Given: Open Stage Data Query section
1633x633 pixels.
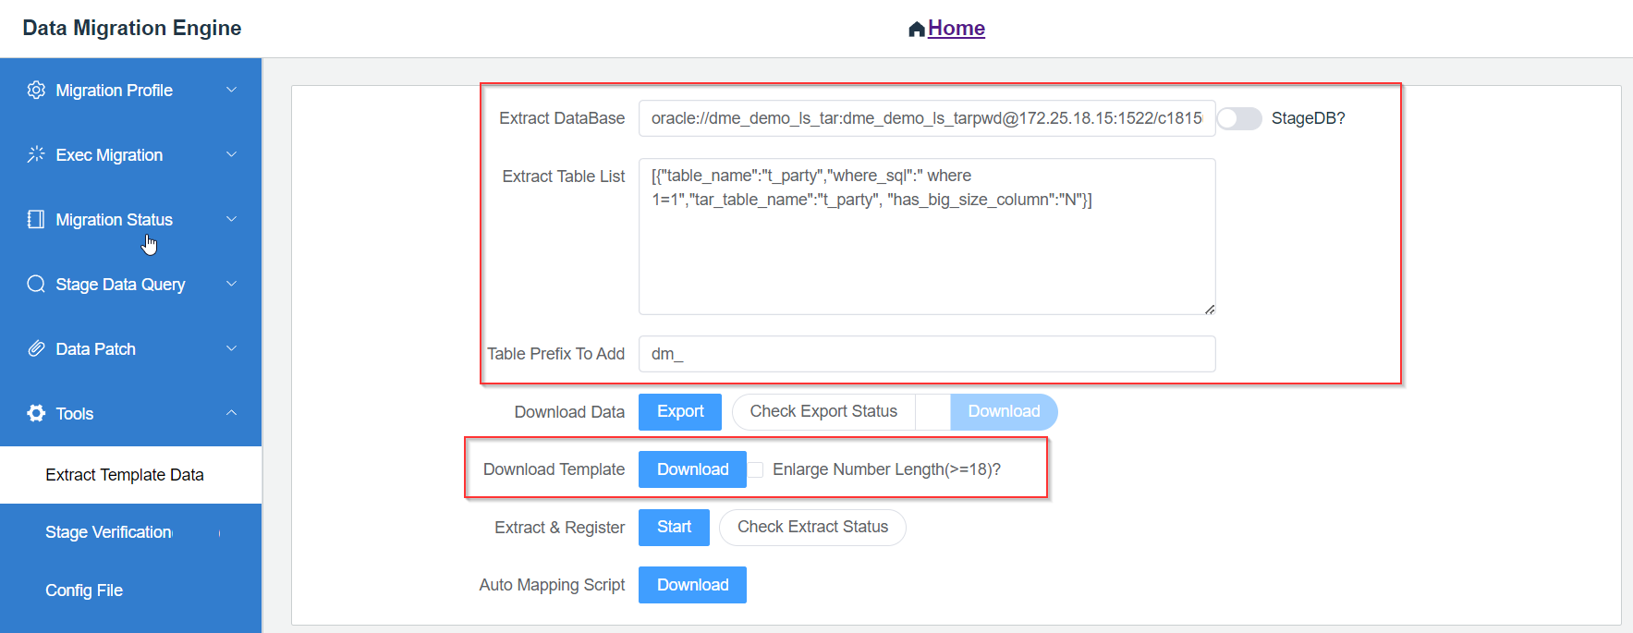Looking at the screenshot, I should tap(130, 284).
